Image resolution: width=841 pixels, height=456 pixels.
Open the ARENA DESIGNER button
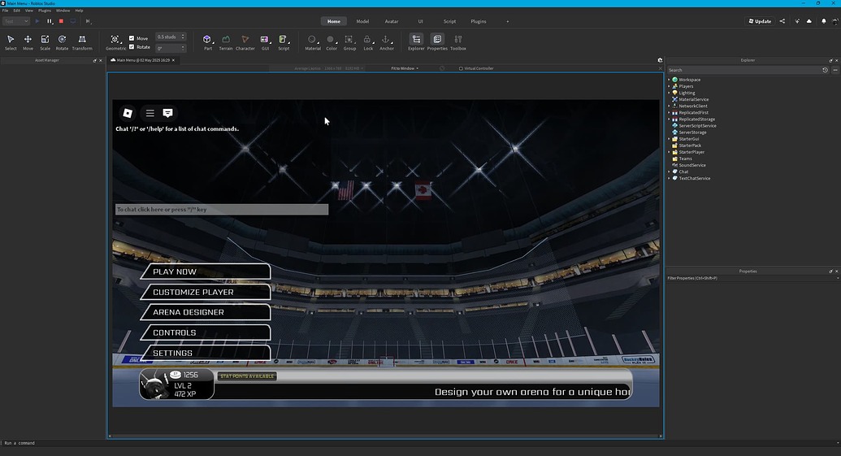[206, 312]
